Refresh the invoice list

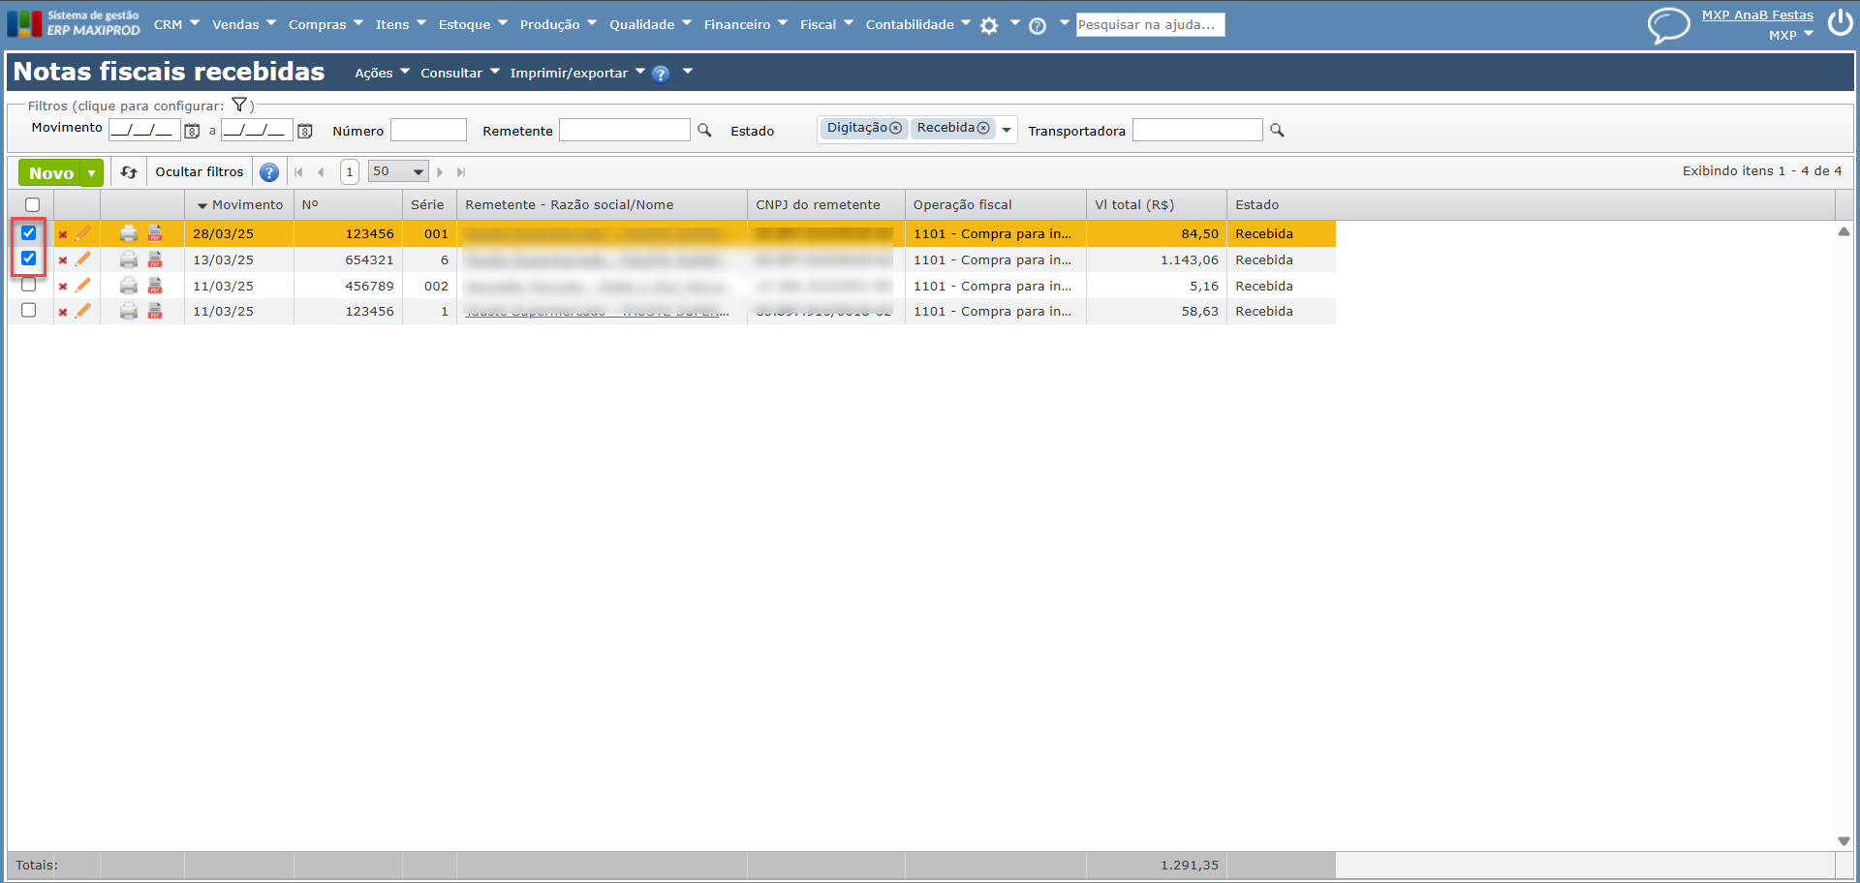129,172
